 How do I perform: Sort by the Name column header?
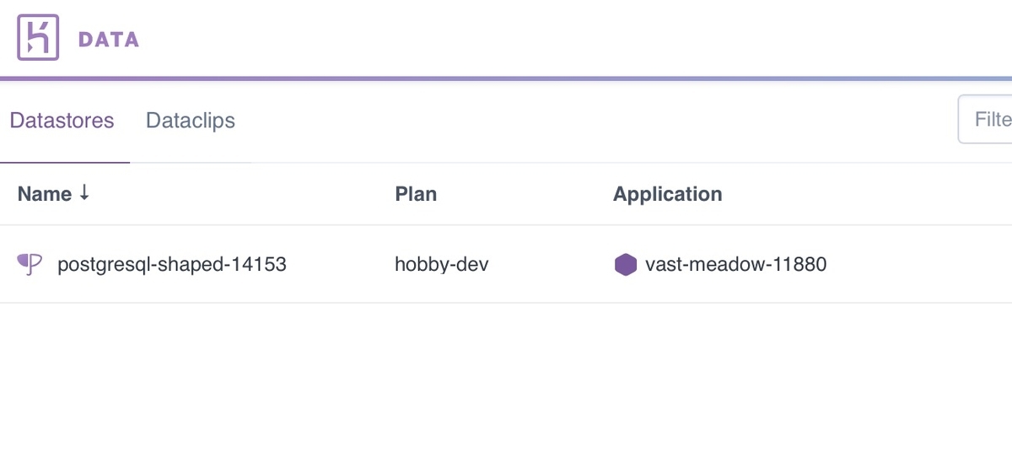(45, 194)
